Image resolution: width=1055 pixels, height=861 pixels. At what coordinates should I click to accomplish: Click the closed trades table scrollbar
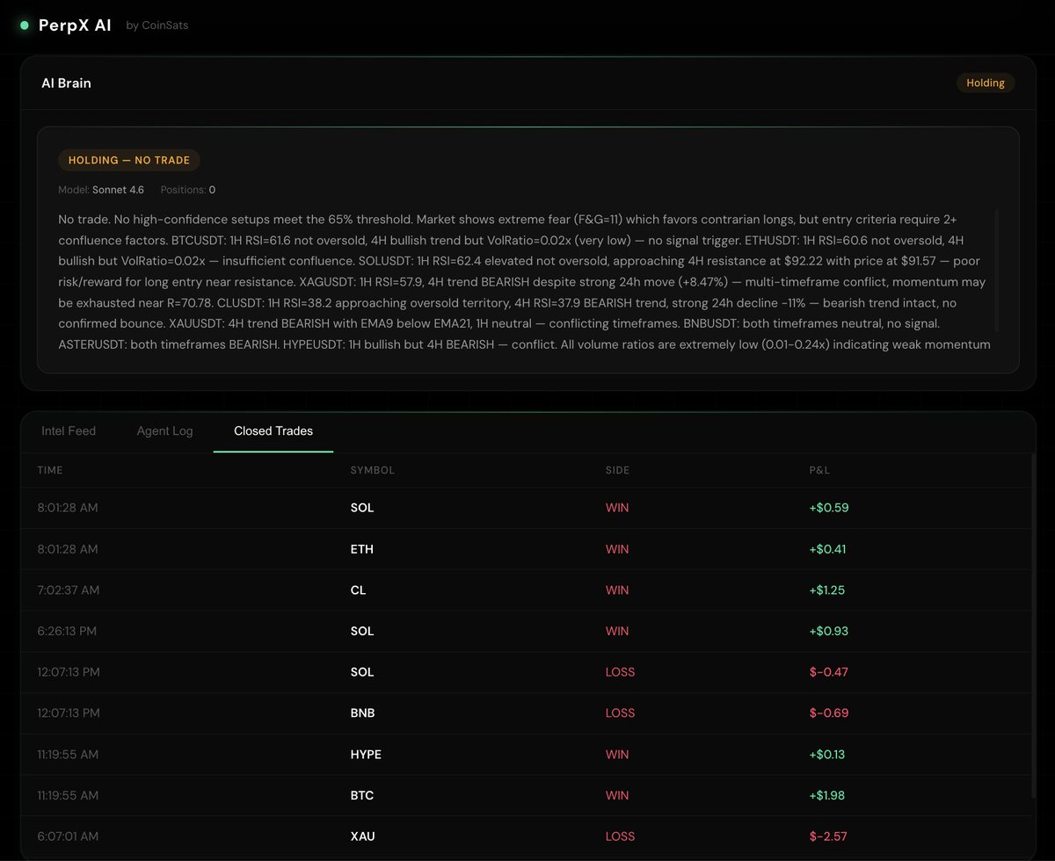(1034, 626)
